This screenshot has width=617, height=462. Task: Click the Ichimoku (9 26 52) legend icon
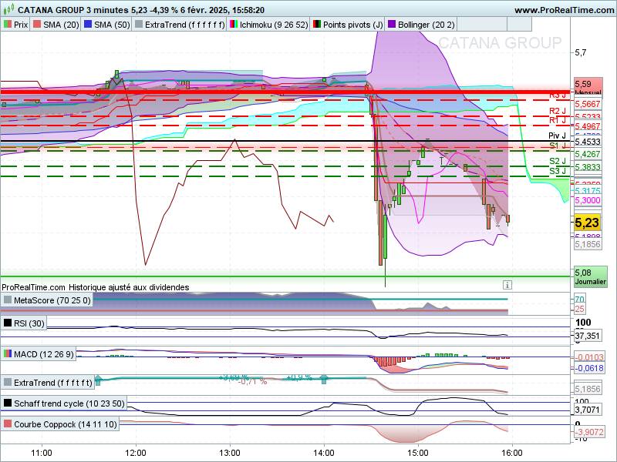click(x=234, y=25)
